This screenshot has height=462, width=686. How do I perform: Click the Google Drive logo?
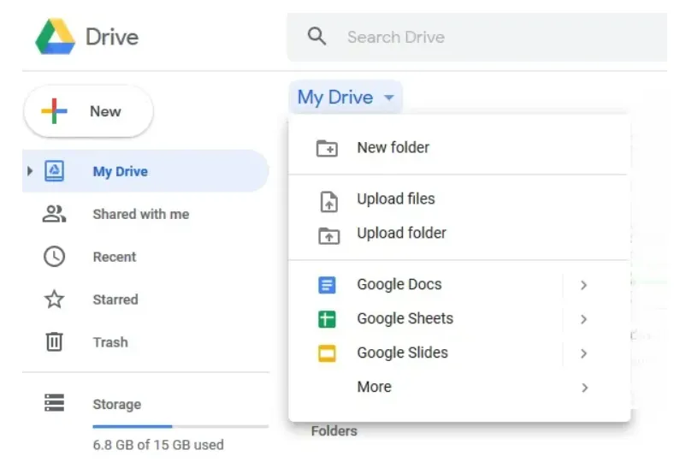point(55,37)
